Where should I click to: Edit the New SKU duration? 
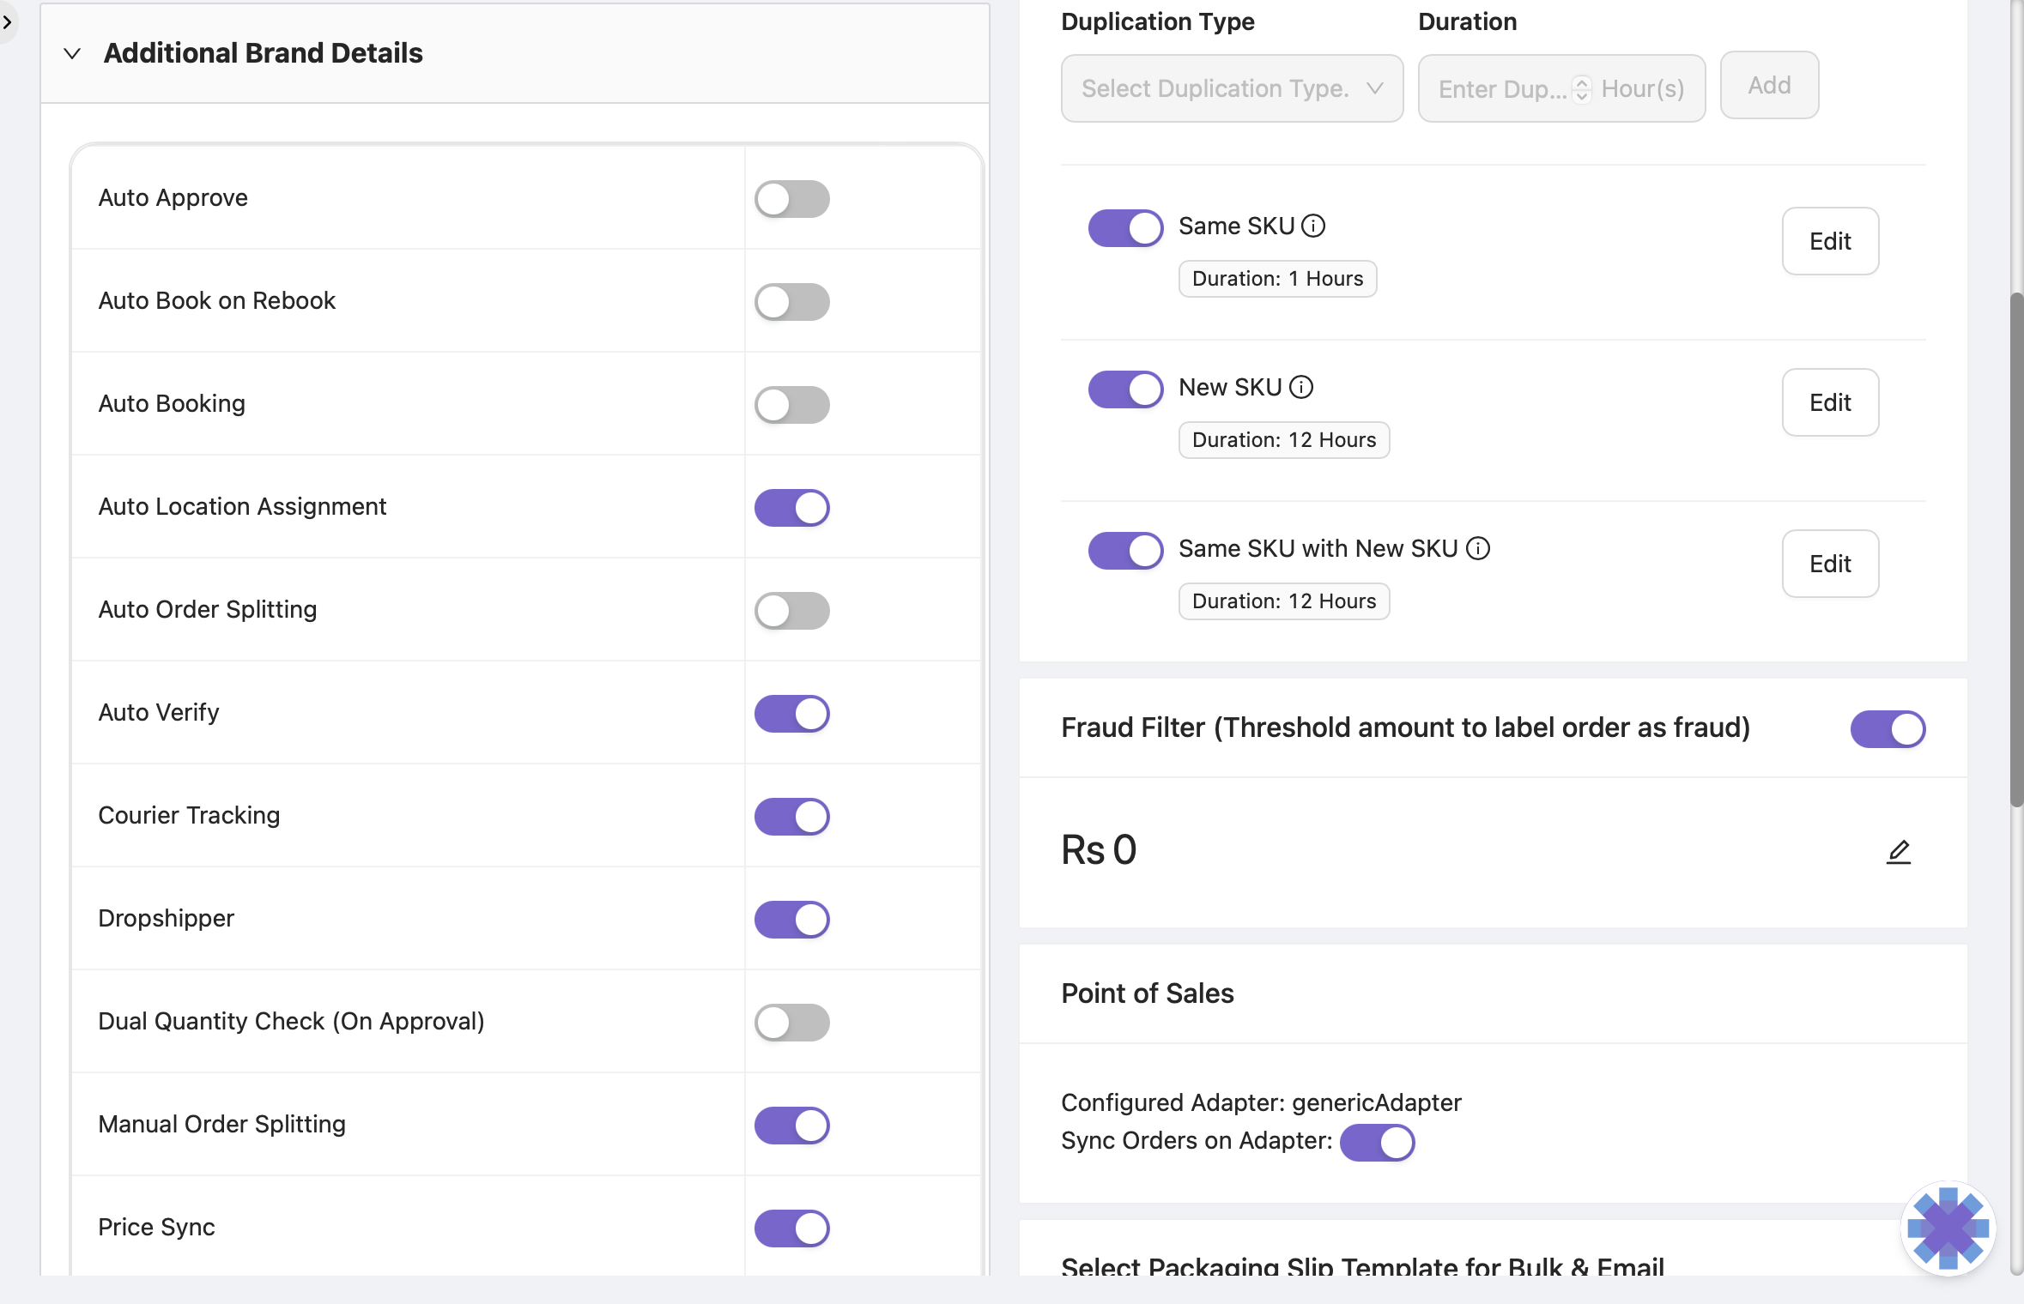[x=1829, y=402]
